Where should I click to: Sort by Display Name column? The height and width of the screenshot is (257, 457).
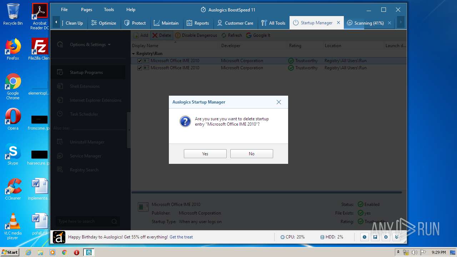click(175, 46)
